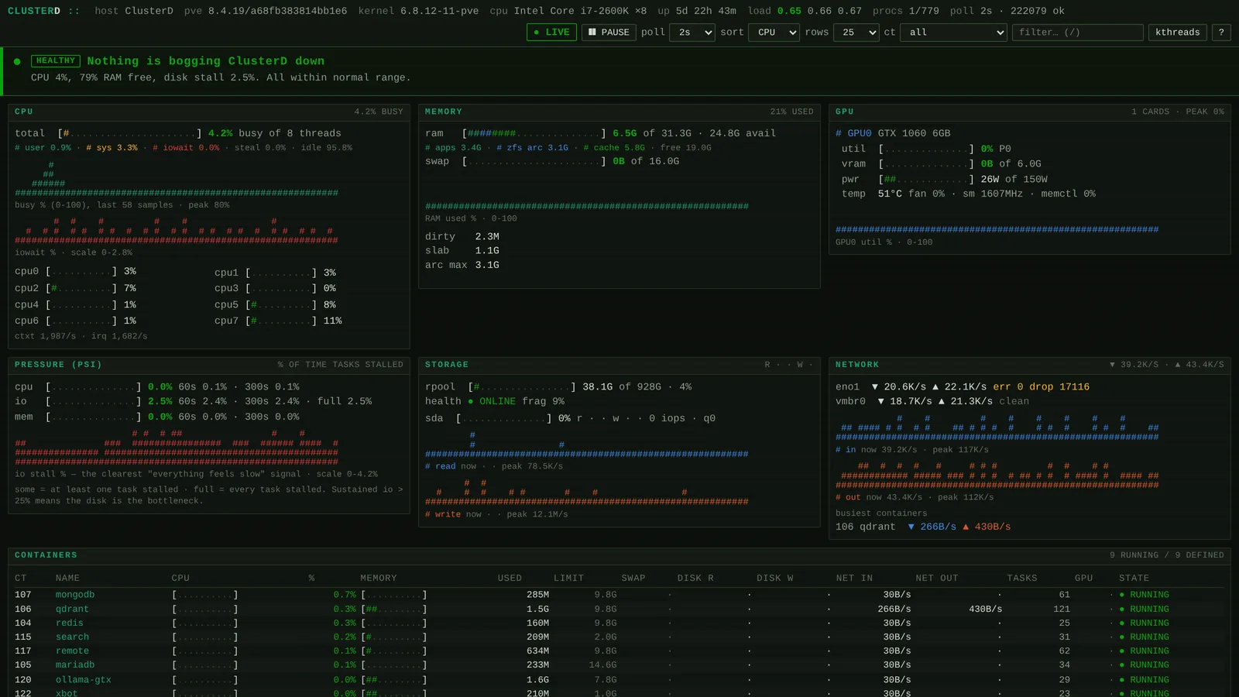
Task: Click the NETWORK panel header
Action: point(1030,365)
